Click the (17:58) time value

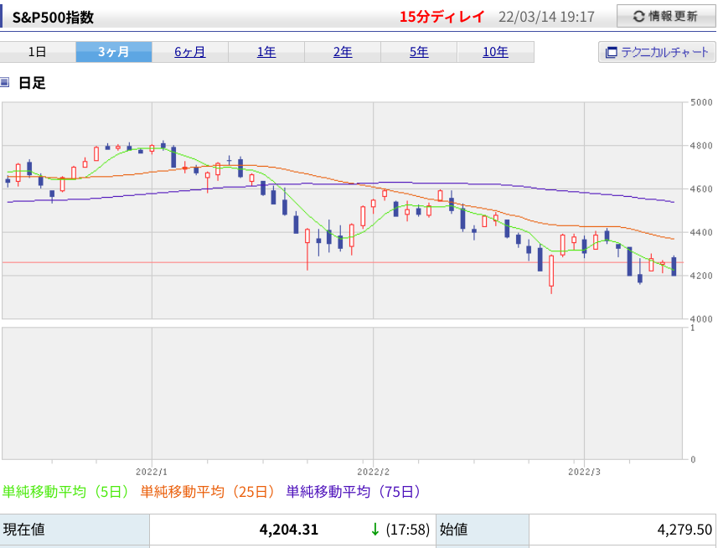407,530
